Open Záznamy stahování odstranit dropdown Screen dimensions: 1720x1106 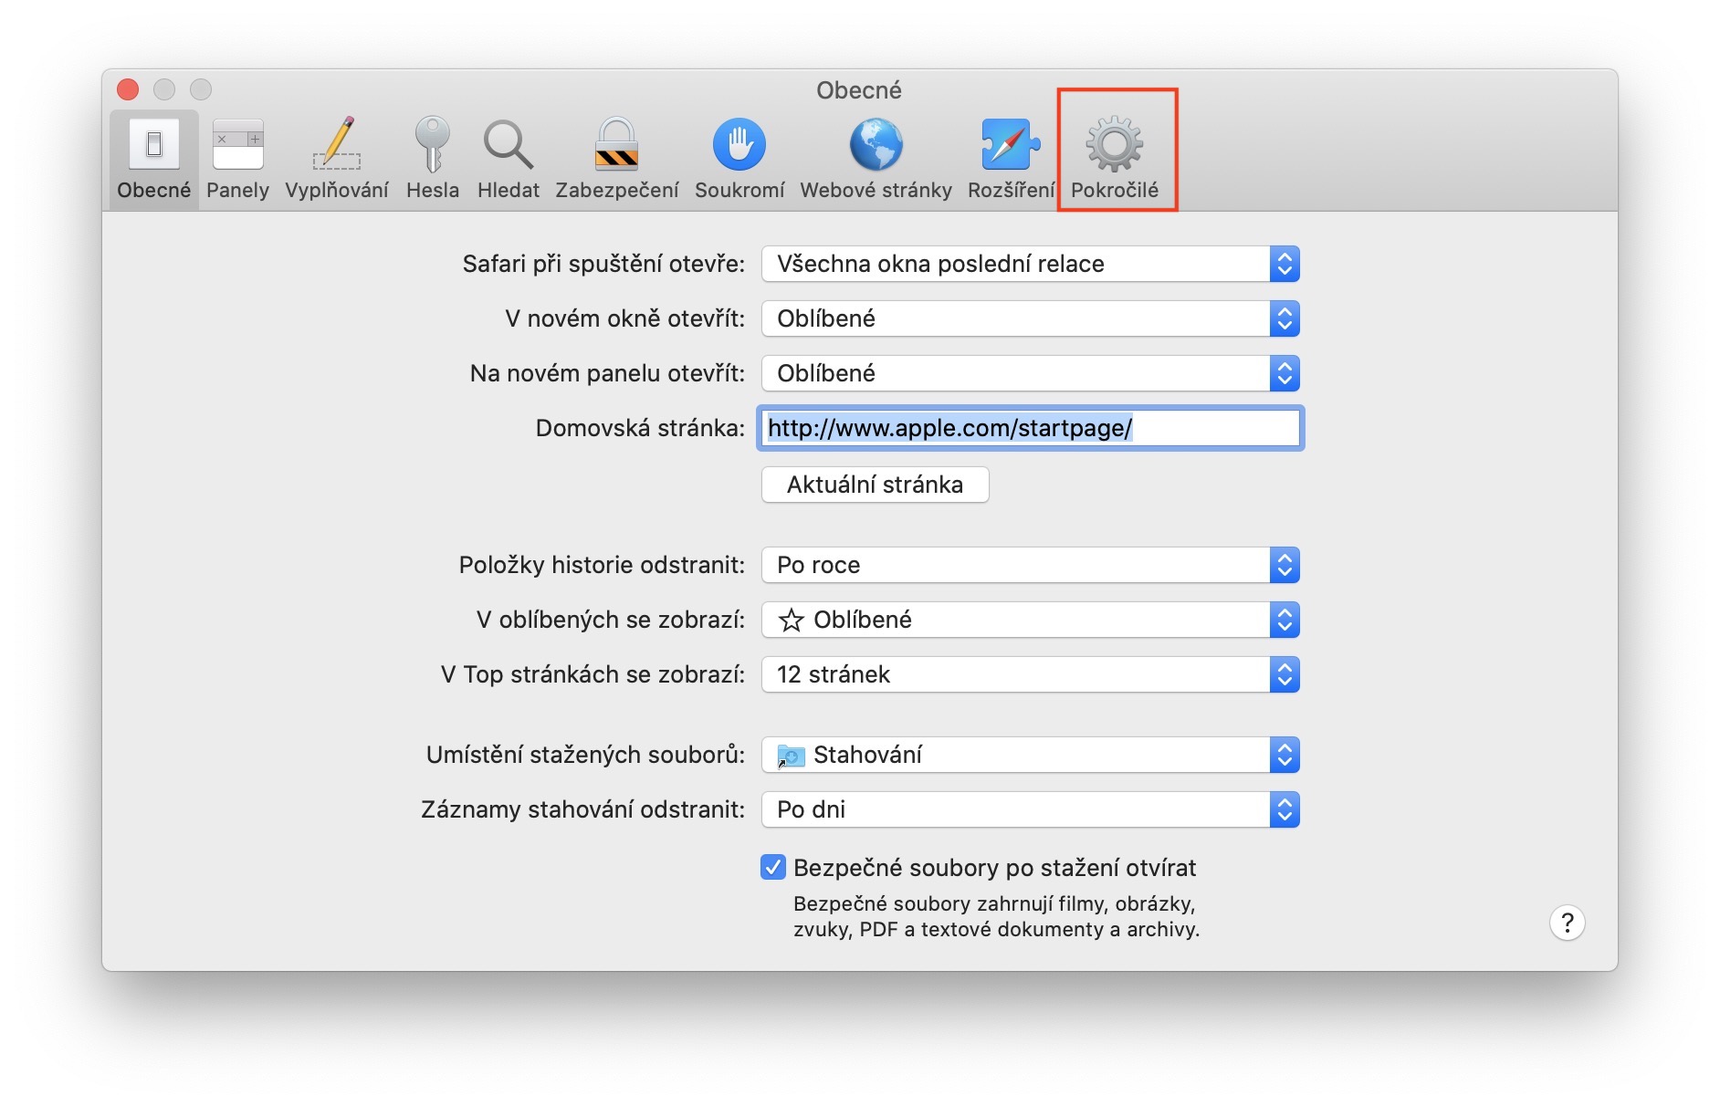(1031, 809)
